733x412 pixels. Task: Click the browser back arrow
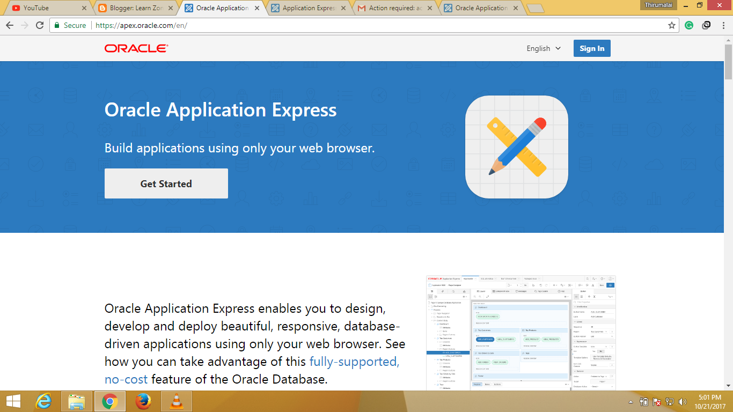pos(10,25)
